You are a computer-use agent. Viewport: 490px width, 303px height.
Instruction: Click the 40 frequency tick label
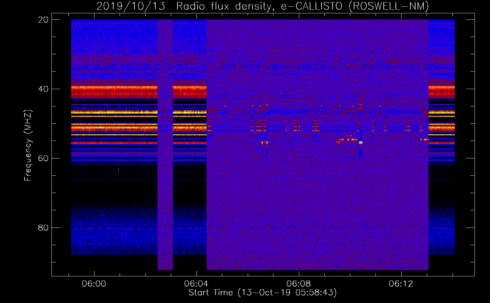[43, 89]
